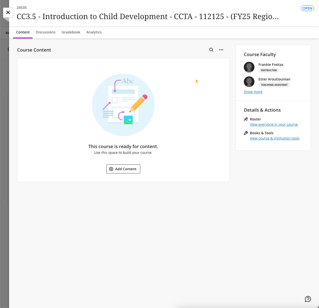Click the Roster people icon
This screenshot has width=319, height=308.
tap(246, 119)
